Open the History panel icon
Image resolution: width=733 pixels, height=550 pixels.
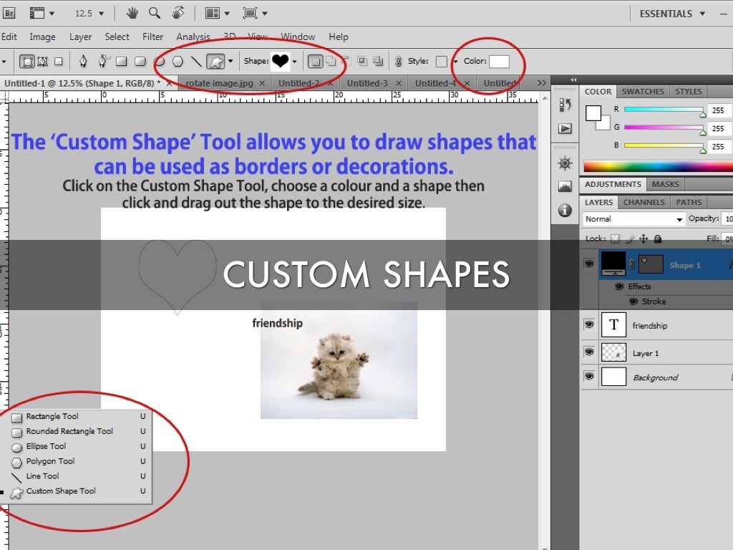pos(565,105)
